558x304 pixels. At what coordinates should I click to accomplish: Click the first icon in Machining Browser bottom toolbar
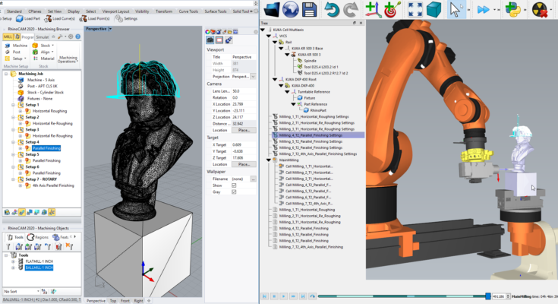[7, 212]
